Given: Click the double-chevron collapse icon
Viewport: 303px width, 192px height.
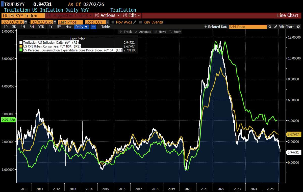Looking at the screenshot, I should click(x=270, y=27).
